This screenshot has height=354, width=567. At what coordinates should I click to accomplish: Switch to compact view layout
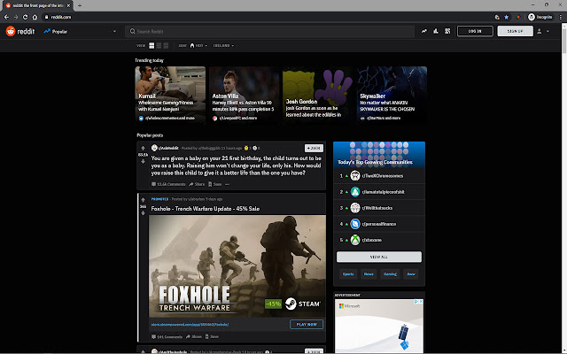pos(166,45)
